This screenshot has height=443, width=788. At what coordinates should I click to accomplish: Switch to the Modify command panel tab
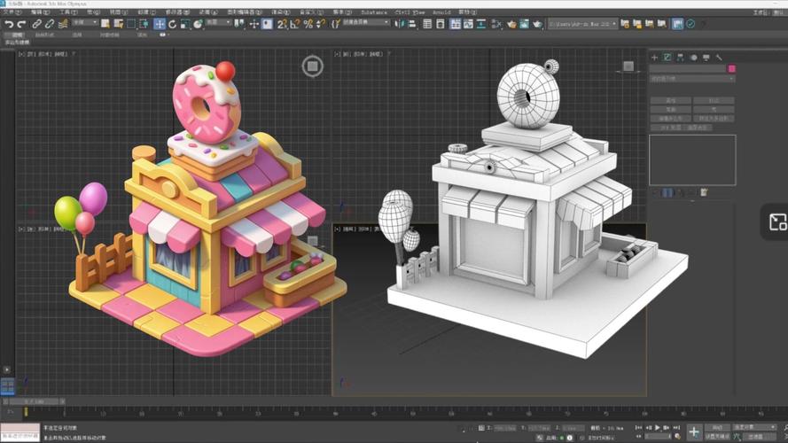tap(667, 58)
